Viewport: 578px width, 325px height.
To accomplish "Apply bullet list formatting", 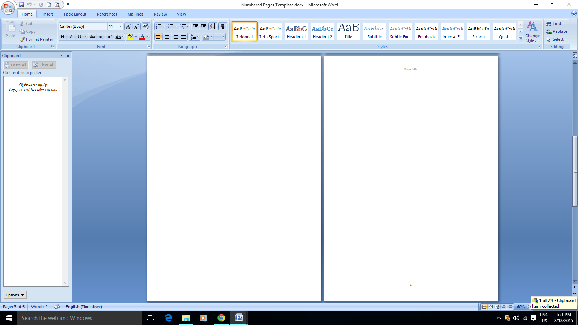I will click(158, 26).
